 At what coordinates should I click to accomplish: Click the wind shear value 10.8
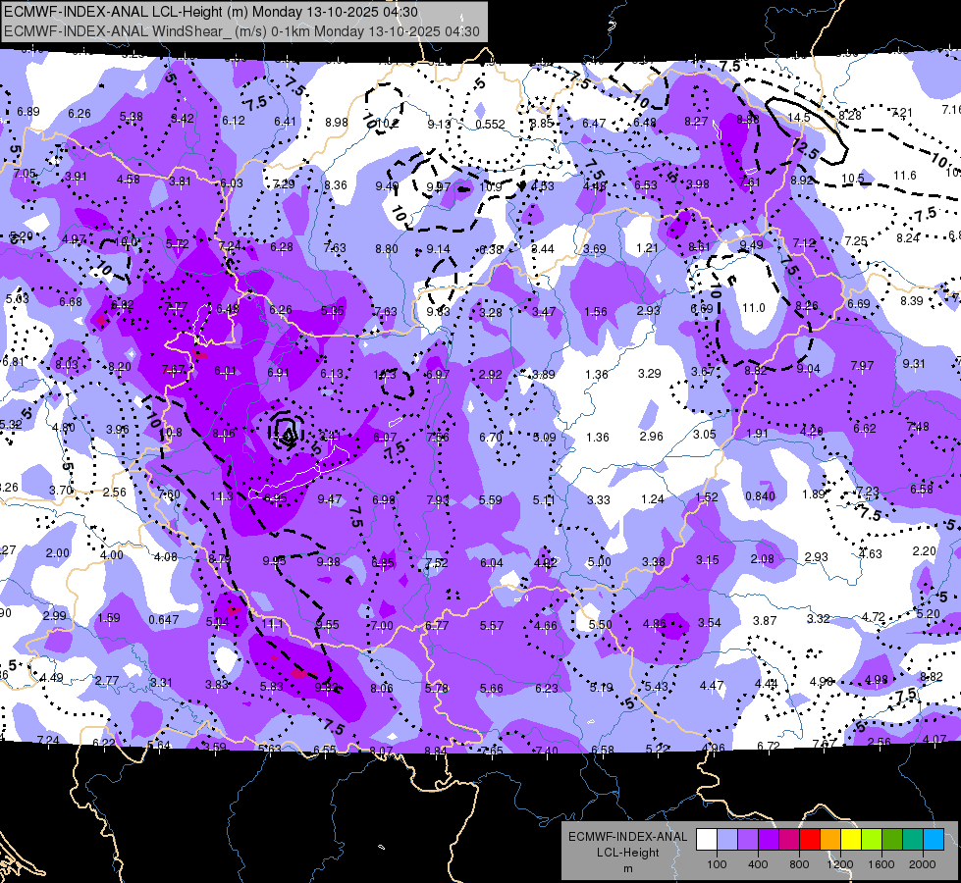tap(171, 432)
